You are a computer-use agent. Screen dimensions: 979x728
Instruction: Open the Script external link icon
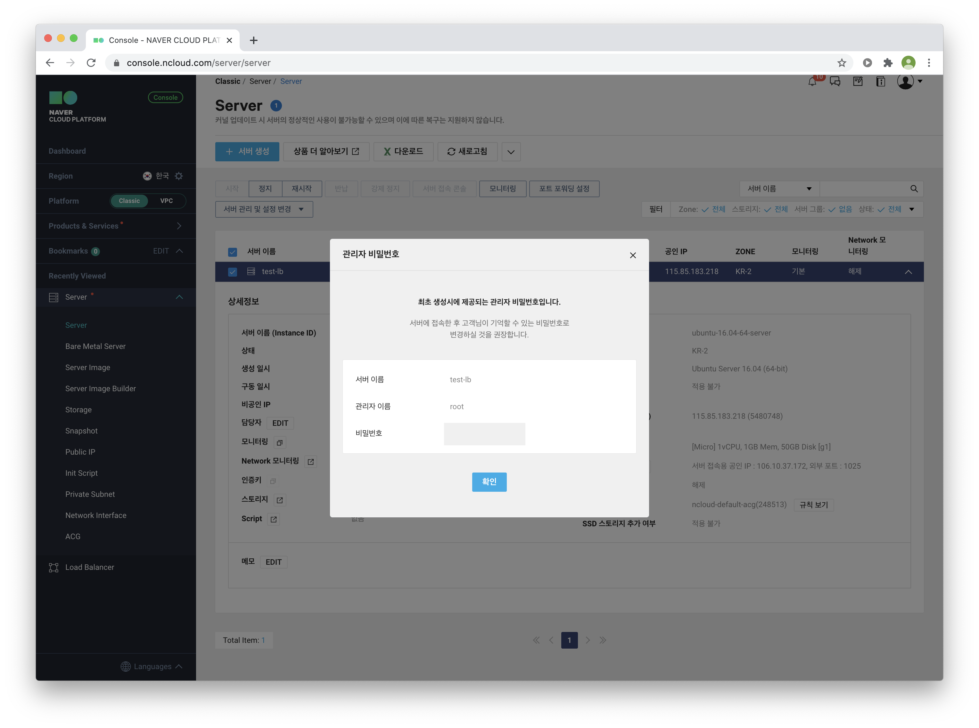[x=273, y=519]
